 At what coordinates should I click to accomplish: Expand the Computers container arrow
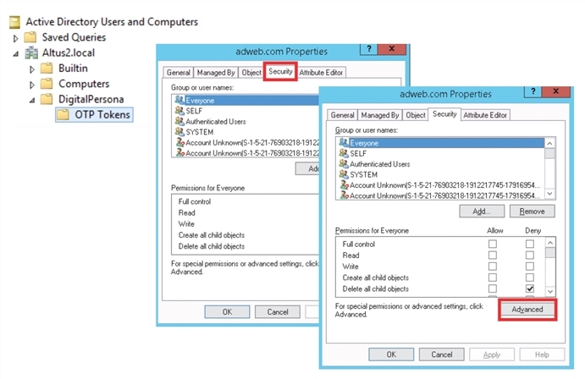click(x=31, y=84)
